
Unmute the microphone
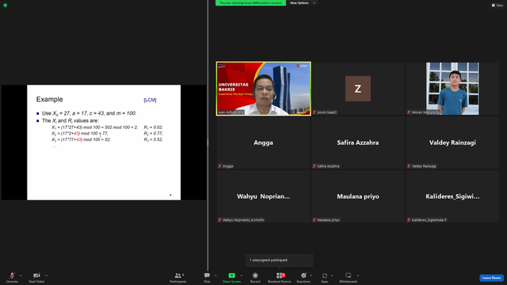tap(12, 277)
